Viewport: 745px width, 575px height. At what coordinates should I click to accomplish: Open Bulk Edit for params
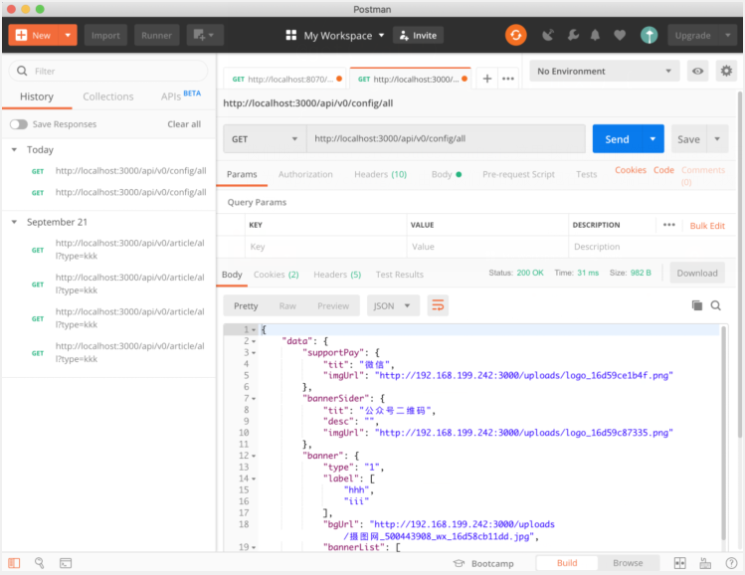[707, 225]
